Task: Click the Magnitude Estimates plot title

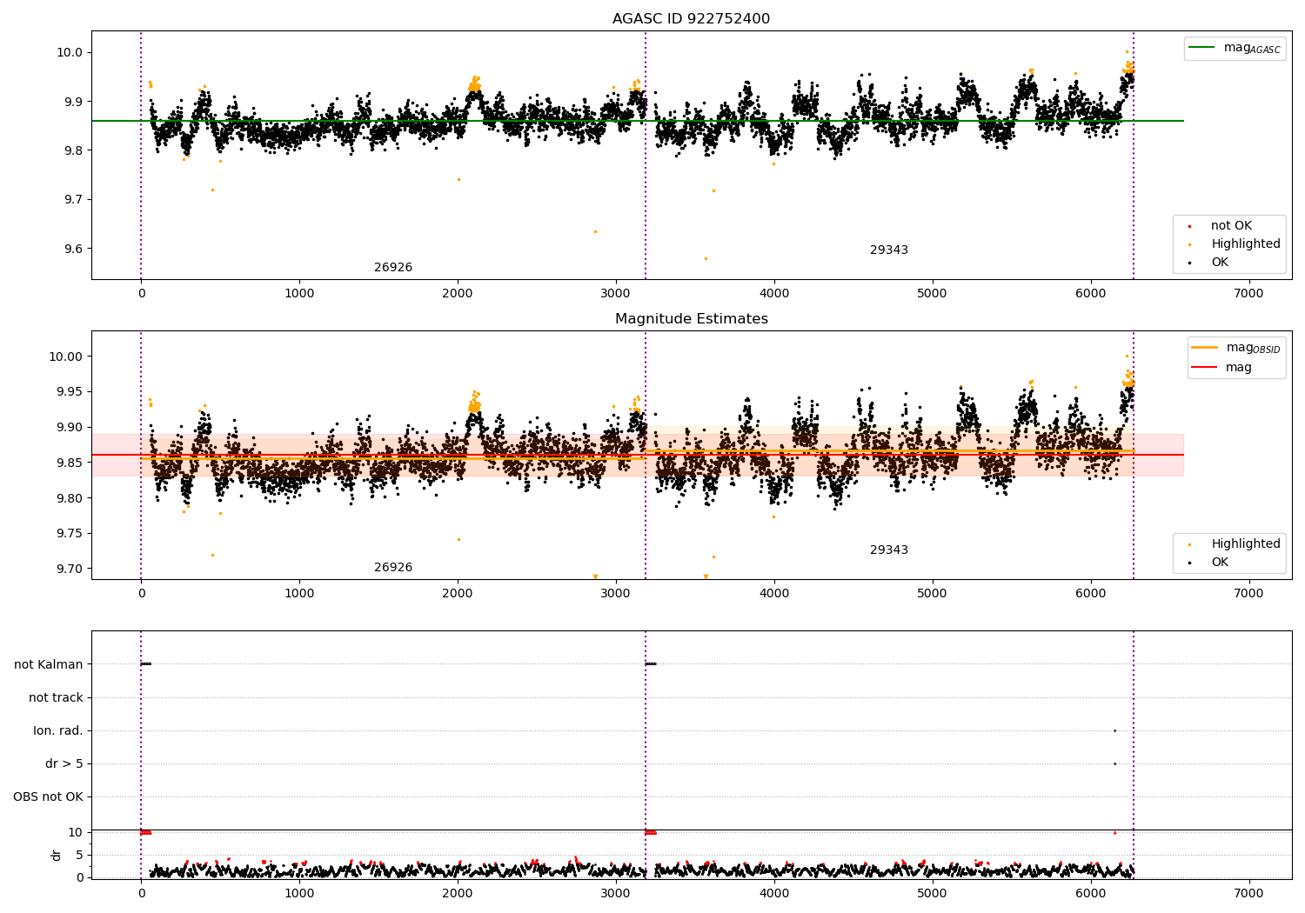Action: [691, 319]
